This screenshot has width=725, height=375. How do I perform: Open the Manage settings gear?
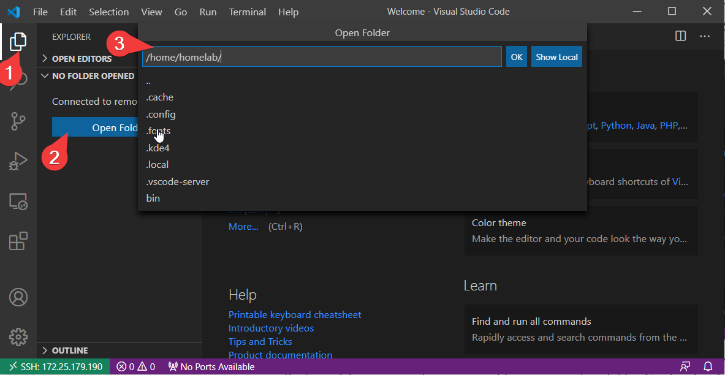pyautogui.click(x=18, y=337)
